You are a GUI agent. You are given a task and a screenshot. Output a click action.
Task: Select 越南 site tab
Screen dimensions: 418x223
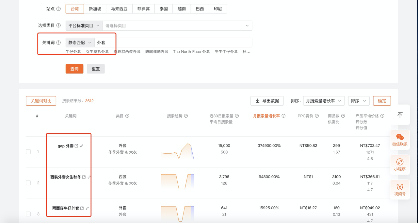182,9
